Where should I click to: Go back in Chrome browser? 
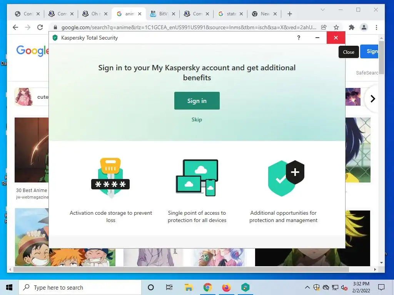point(15,27)
